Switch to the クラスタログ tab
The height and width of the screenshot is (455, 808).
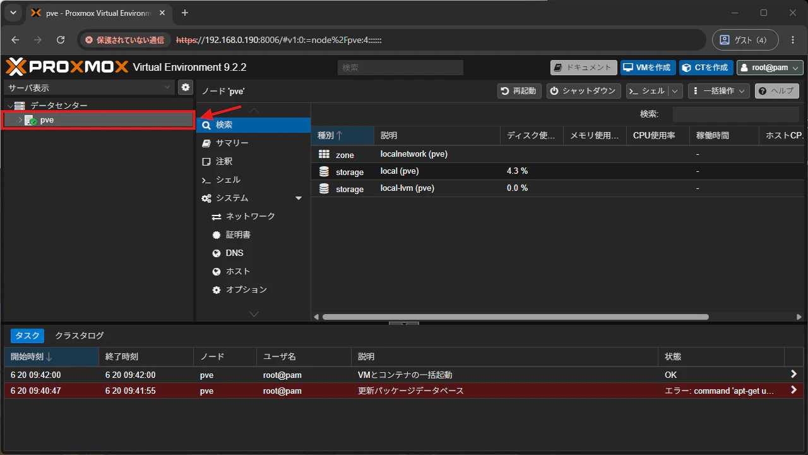(80, 336)
